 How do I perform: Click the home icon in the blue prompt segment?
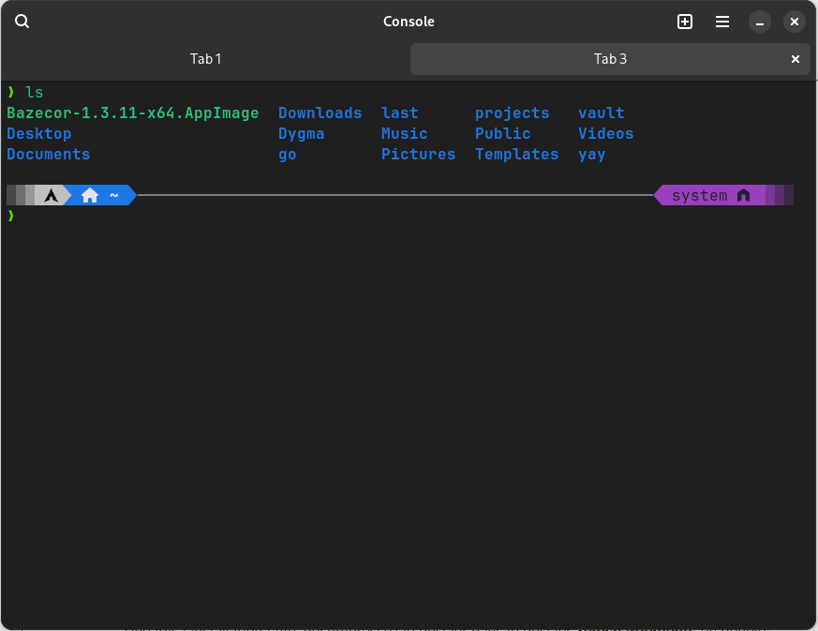pyautogui.click(x=90, y=195)
